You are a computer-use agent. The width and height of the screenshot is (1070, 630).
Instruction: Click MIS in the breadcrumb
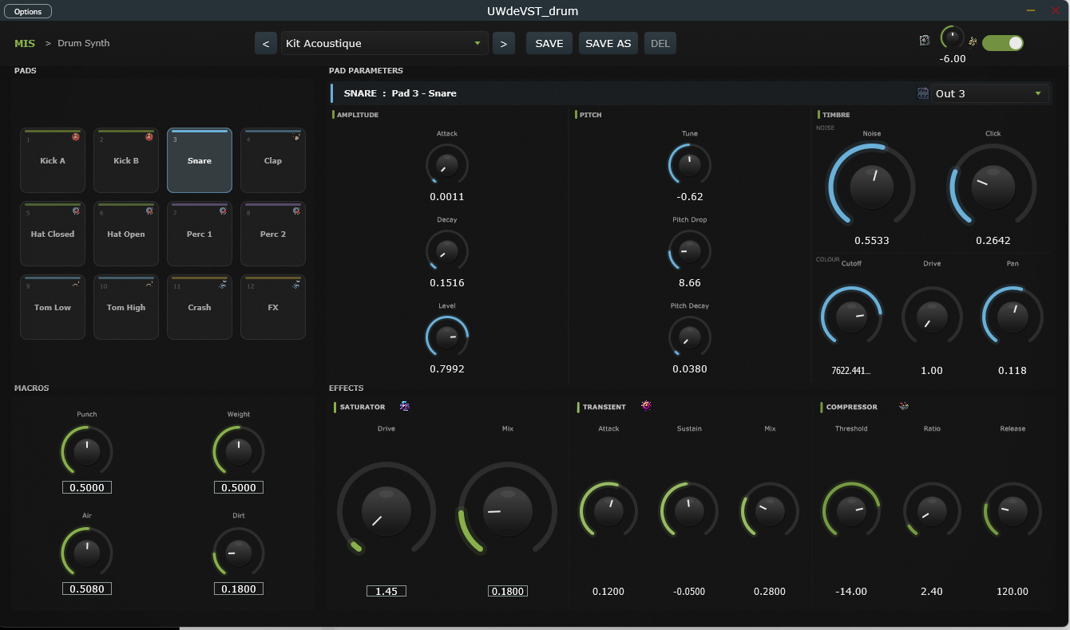(x=25, y=43)
